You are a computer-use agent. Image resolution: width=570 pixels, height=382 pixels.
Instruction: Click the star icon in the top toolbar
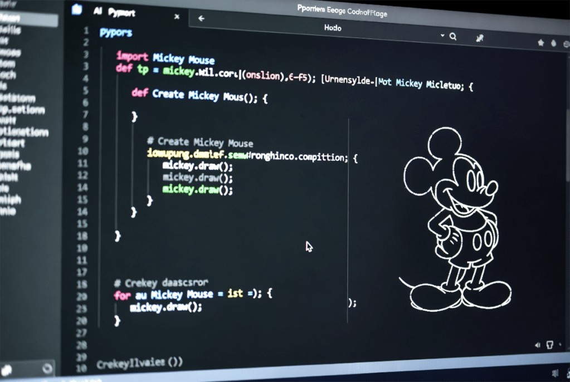540,43
